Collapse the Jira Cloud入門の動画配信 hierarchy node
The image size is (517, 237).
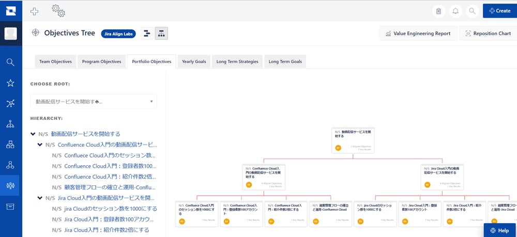40,198
